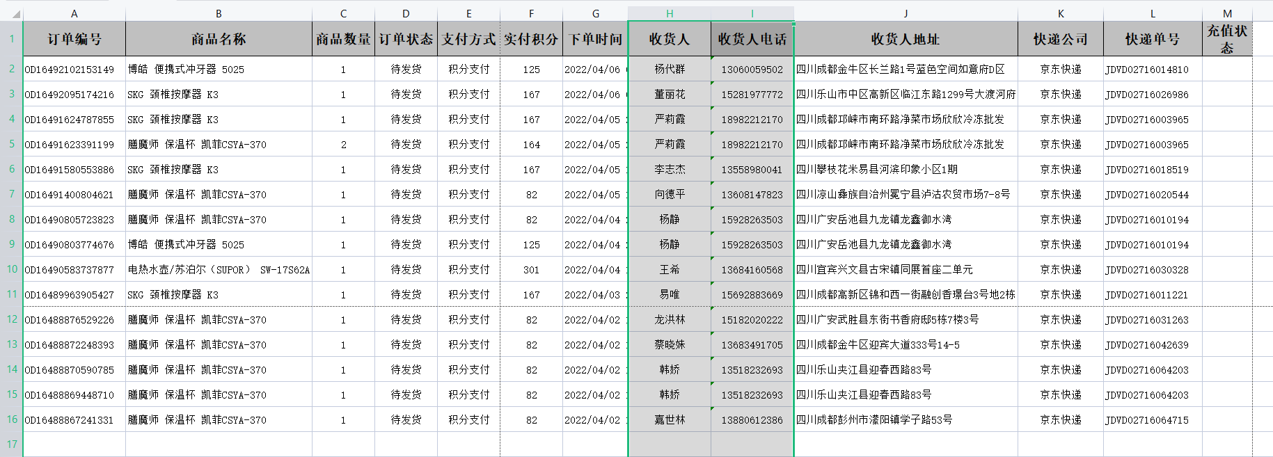Select column B header
The height and width of the screenshot is (457, 1273).
(x=219, y=13)
